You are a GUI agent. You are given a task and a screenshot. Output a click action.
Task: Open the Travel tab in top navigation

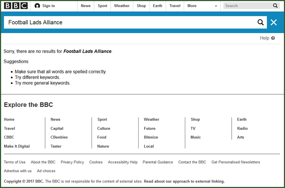click(x=175, y=6)
